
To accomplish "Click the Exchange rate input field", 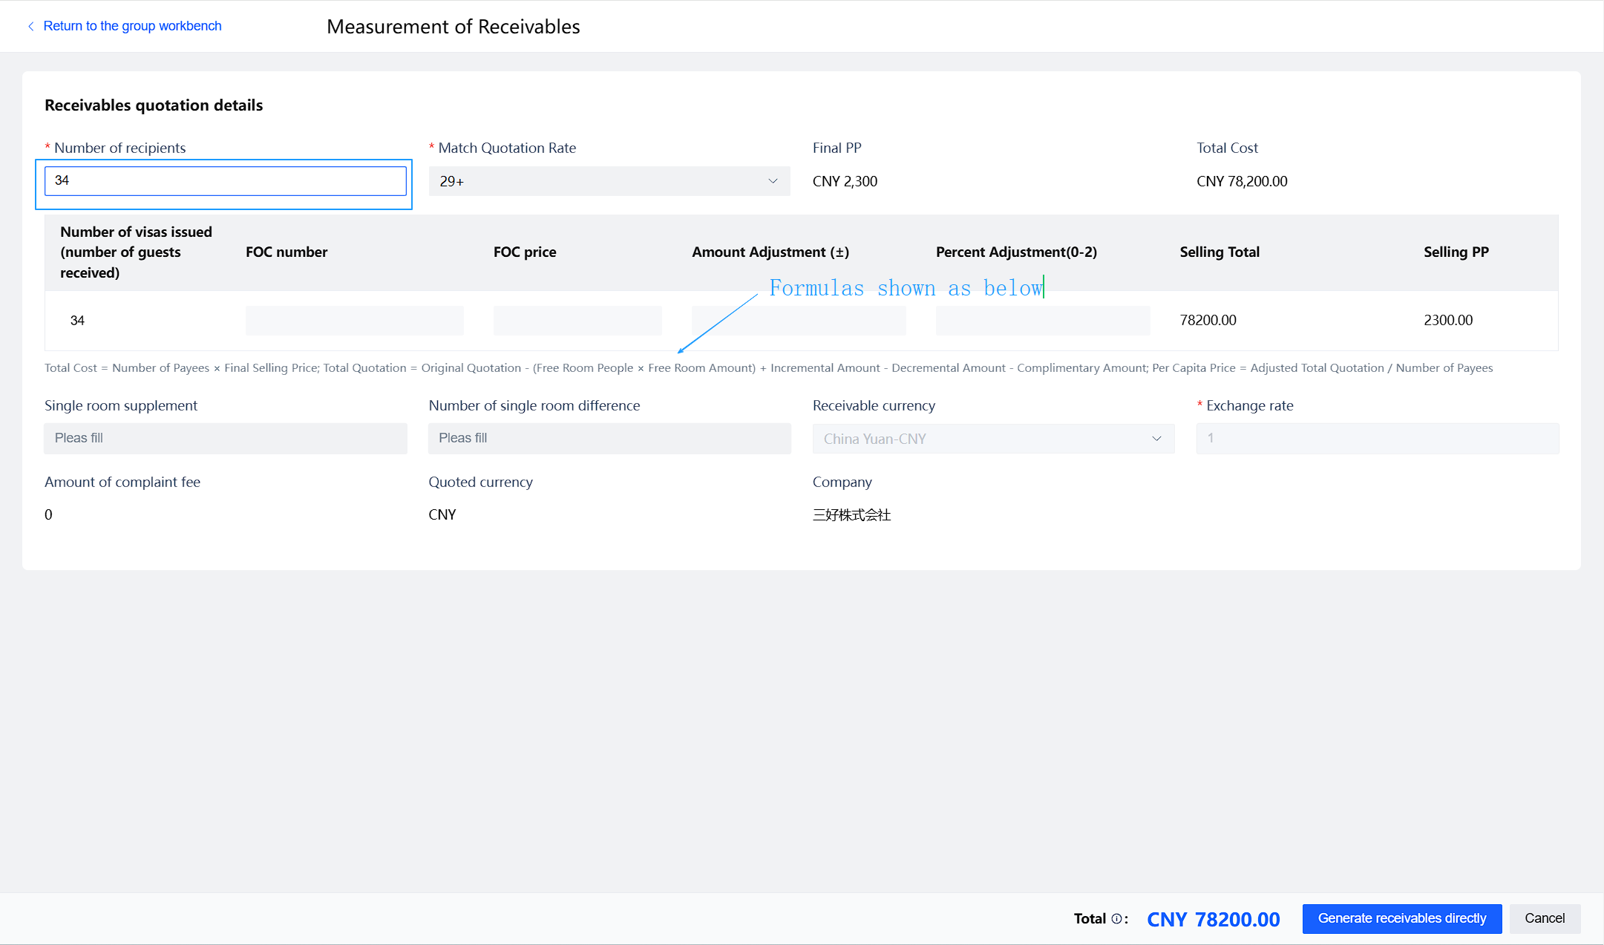I will click(1378, 438).
